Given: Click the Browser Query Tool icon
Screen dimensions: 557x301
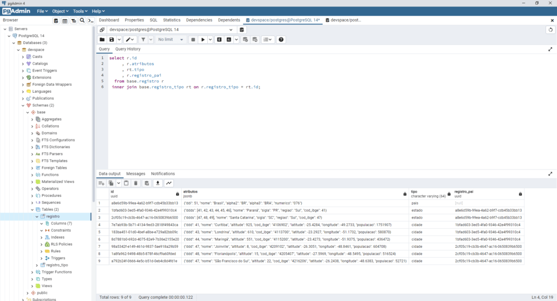Looking at the screenshot, I should click(56, 21).
